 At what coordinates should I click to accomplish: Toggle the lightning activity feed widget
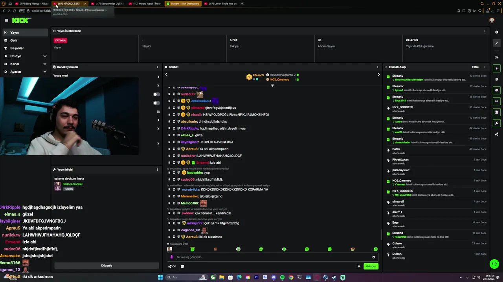(497, 69)
